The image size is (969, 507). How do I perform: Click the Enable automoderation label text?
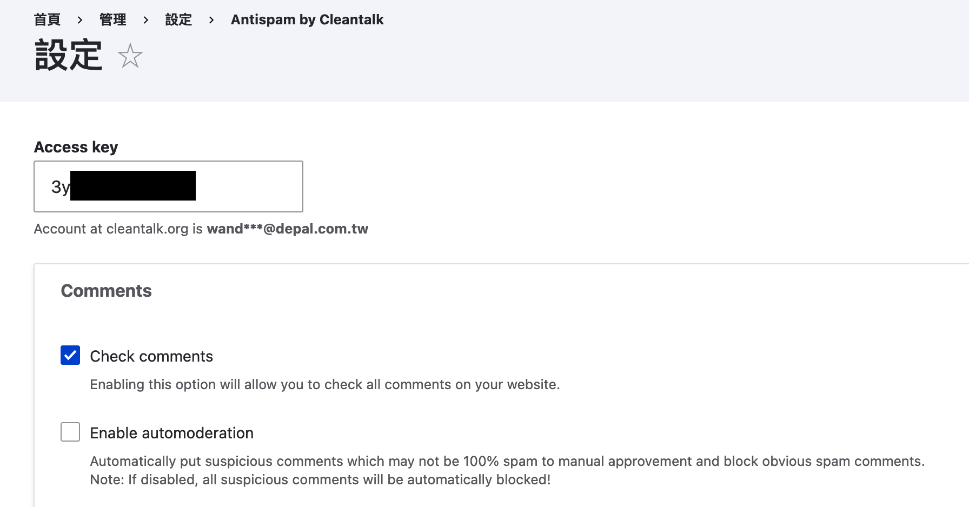click(171, 433)
